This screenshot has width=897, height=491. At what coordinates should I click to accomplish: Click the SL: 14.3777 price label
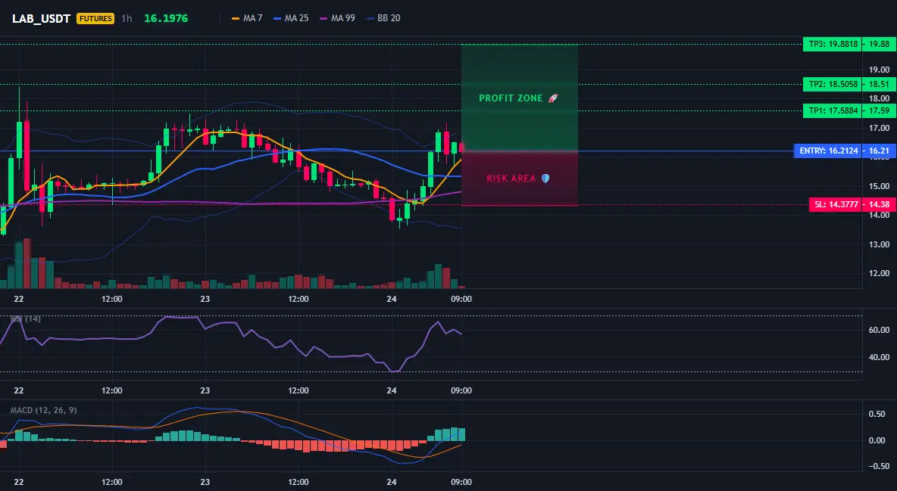pos(836,204)
